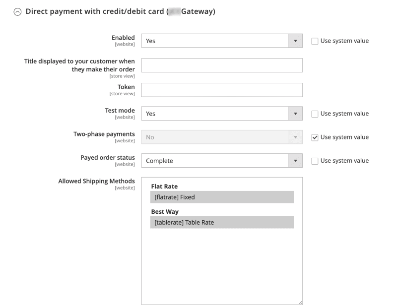Uncheck Use system value for Two-phase payments
The height and width of the screenshot is (308, 397).
click(x=315, y=137)
